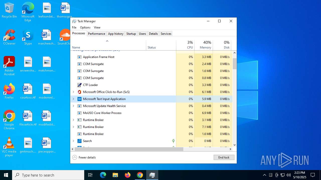321x180 pixels.
Task: Expand the Runtime Broker process using 3.1 MB
Action: click(73, 120)
